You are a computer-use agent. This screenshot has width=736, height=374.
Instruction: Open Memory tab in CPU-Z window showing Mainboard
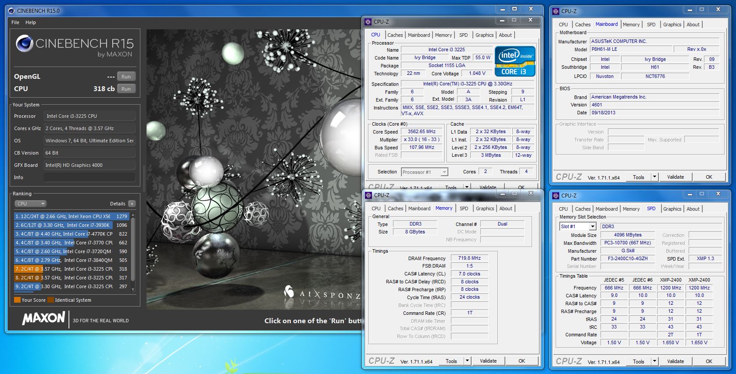[x=631, y=25]
